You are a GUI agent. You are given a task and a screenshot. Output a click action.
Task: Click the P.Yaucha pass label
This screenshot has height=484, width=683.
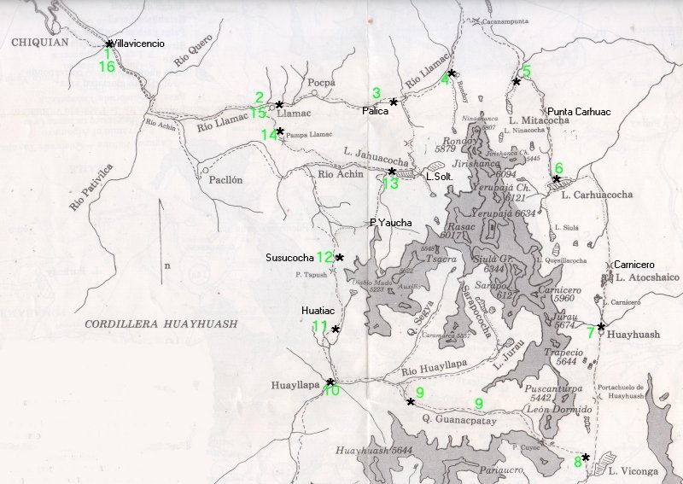pyautogui.click(x=391, y=223)
